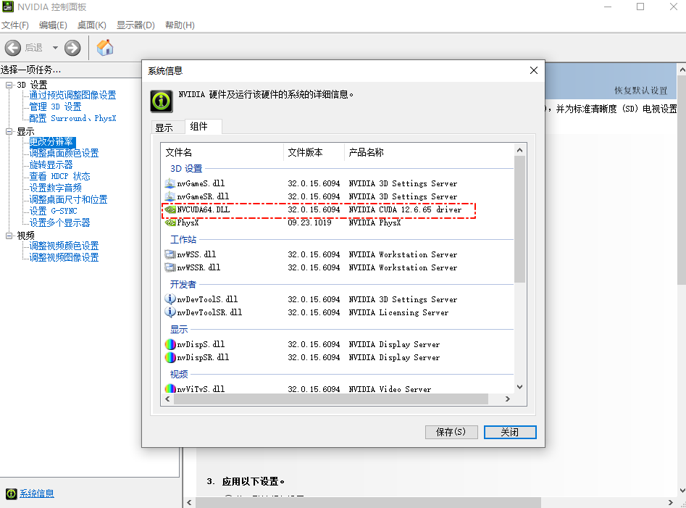This screenshot has height=508, width=686.
Task: Click the nvDevToolSR.dll info icon
Action: point(170,312)
